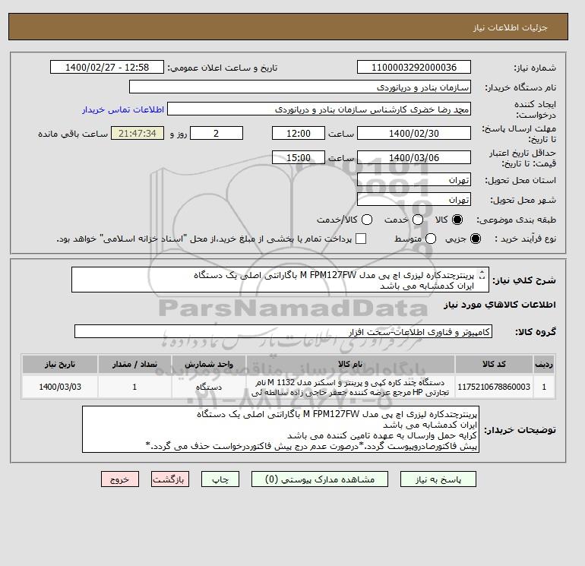Click the بازگشت back button

pyautogui.click(x=170, y=479)
